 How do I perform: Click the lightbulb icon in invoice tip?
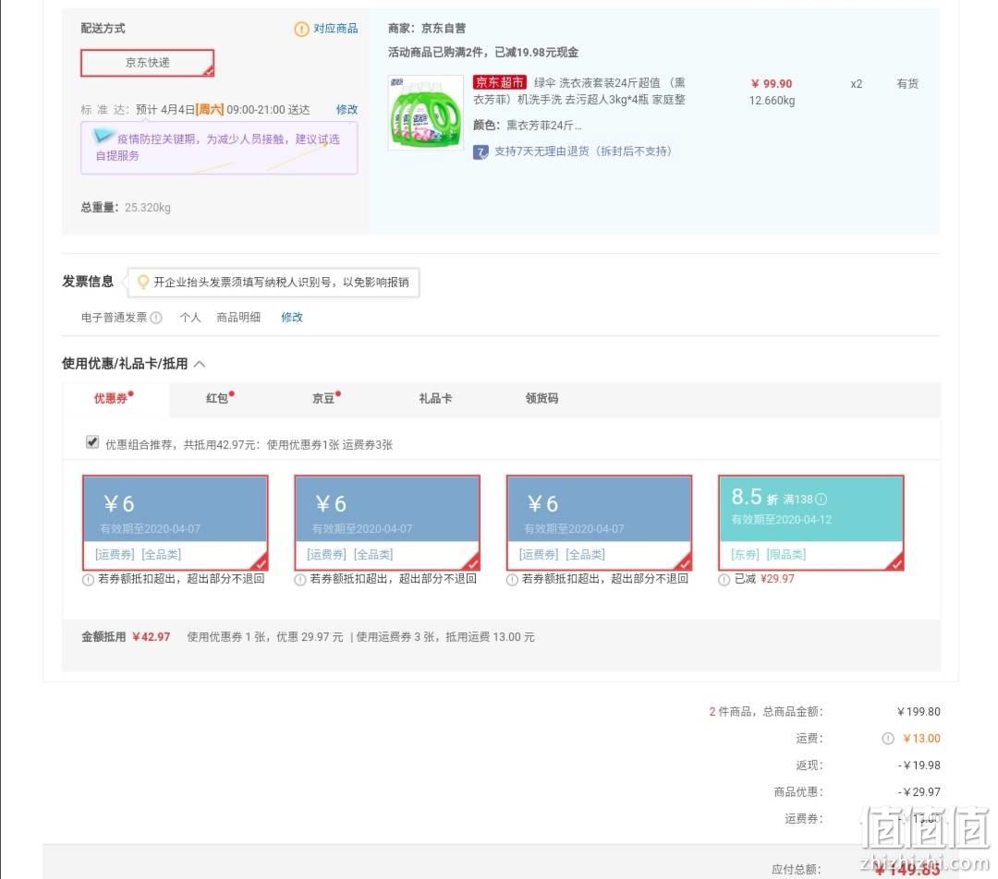pyautogui.click(x=143, y=282)
